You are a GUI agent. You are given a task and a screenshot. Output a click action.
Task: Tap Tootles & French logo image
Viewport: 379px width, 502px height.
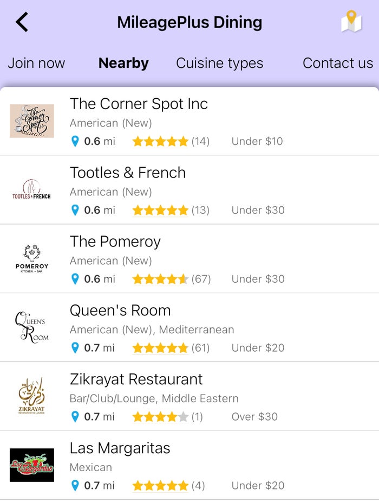pos(31,190)
